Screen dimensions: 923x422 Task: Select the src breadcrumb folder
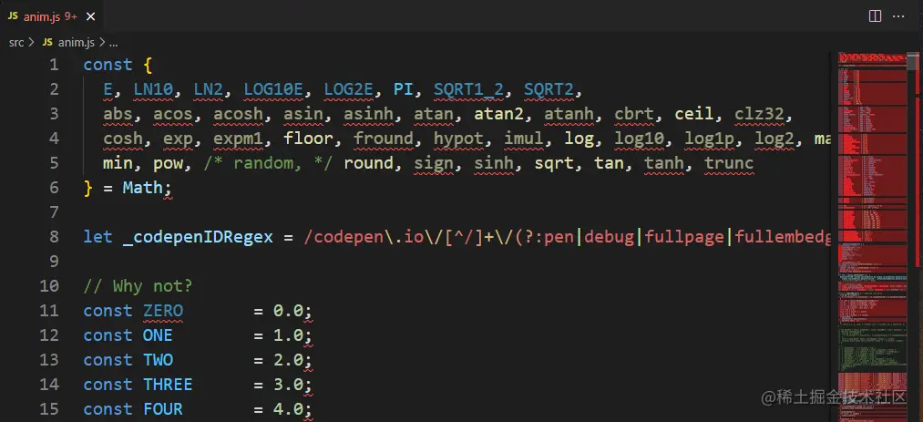pos(15,42)
